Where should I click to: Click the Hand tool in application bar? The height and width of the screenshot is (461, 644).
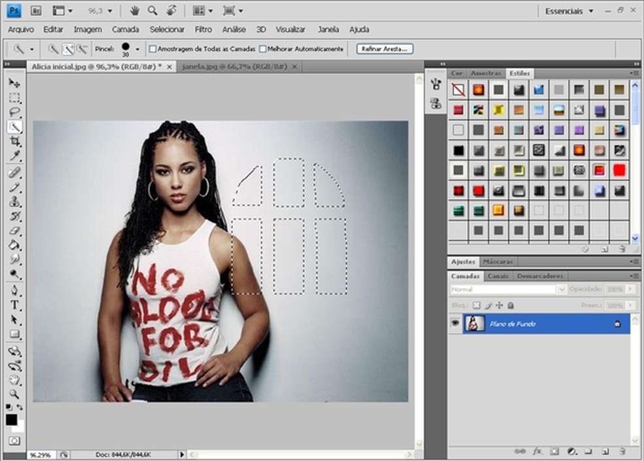coord(134,11)
